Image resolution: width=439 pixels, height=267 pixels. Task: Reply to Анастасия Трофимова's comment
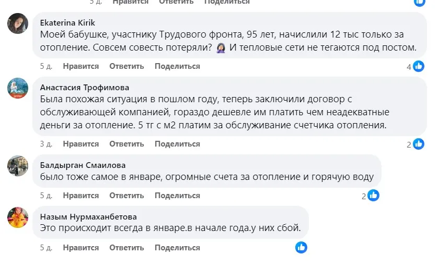[x=126, y=144]
